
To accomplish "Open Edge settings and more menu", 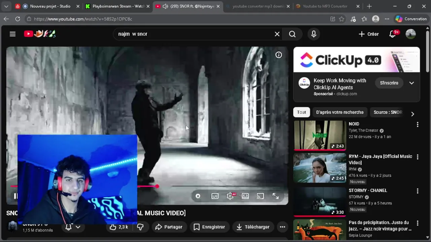I will click(387, 19).
